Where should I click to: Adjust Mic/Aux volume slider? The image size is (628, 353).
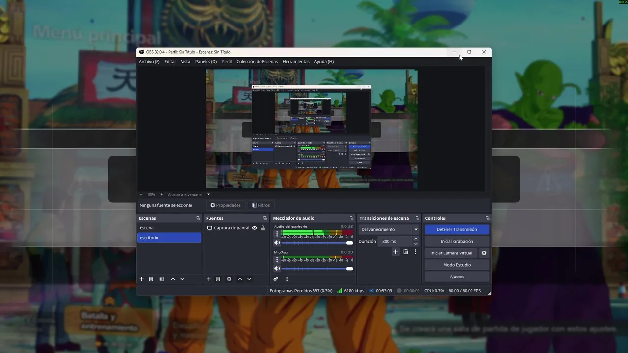coord(317,269)
